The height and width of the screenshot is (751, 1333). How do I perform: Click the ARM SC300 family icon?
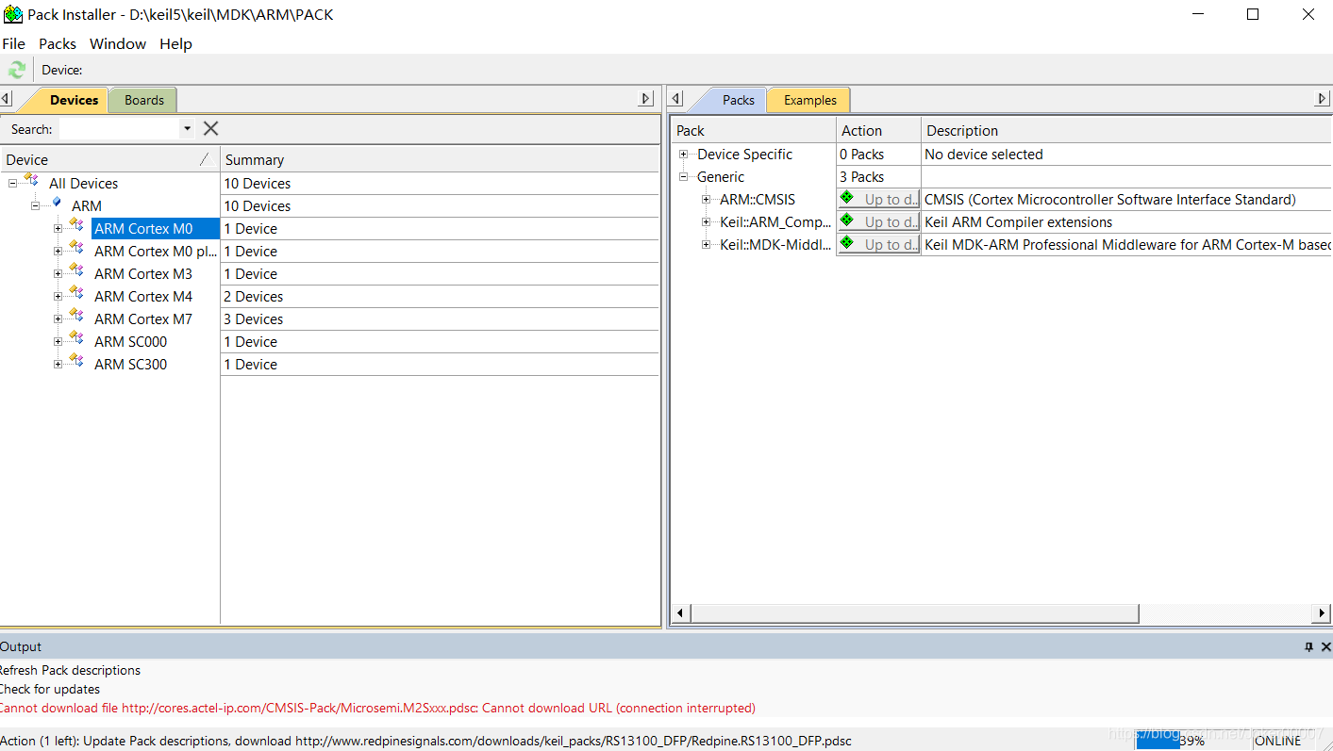[x=77, y=361]
